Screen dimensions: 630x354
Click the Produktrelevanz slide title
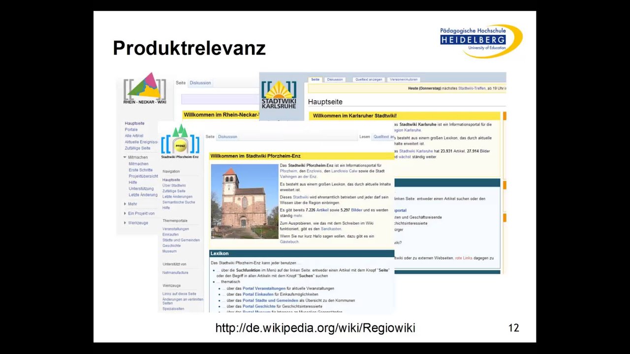click(x=189, y=48)
